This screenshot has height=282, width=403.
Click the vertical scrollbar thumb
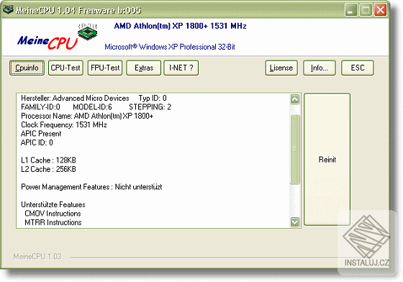[295, 149]
